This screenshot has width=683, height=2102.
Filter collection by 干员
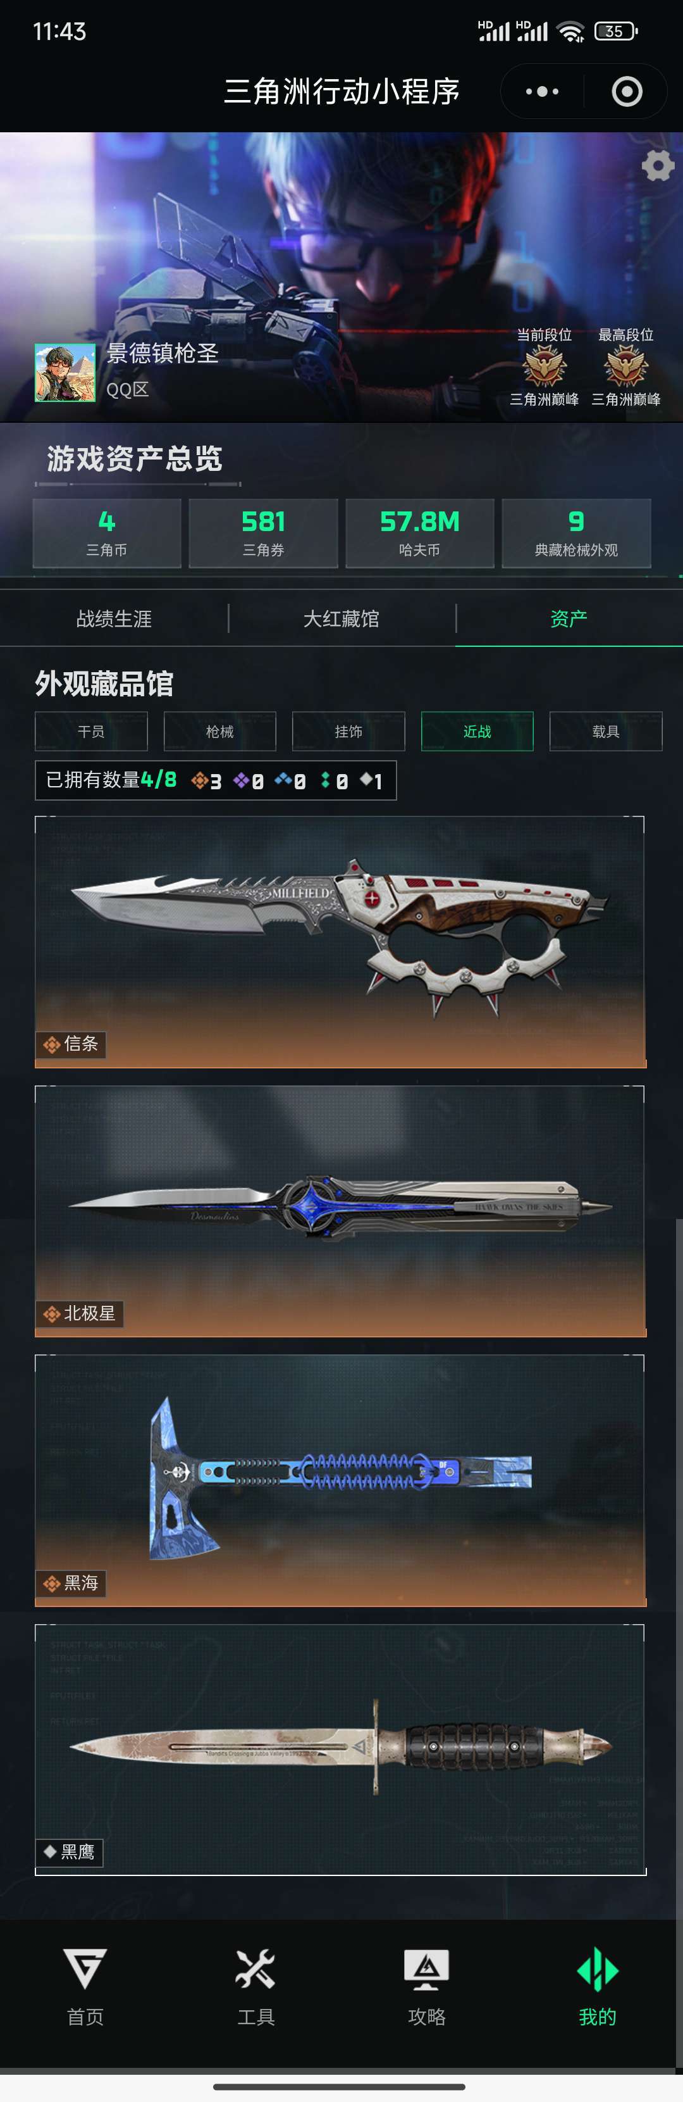point(91,731)
